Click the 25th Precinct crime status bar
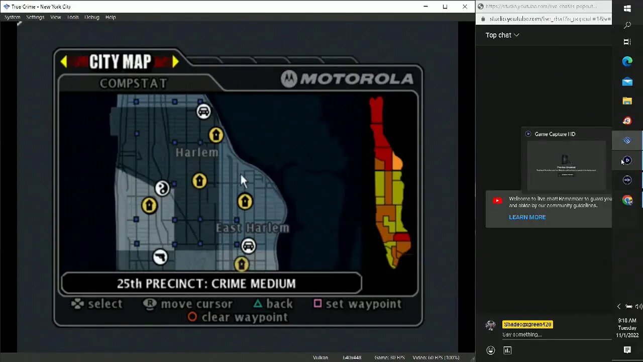Image resolution: width=643 pixels, height=362 pixels. tap(211, 284)
